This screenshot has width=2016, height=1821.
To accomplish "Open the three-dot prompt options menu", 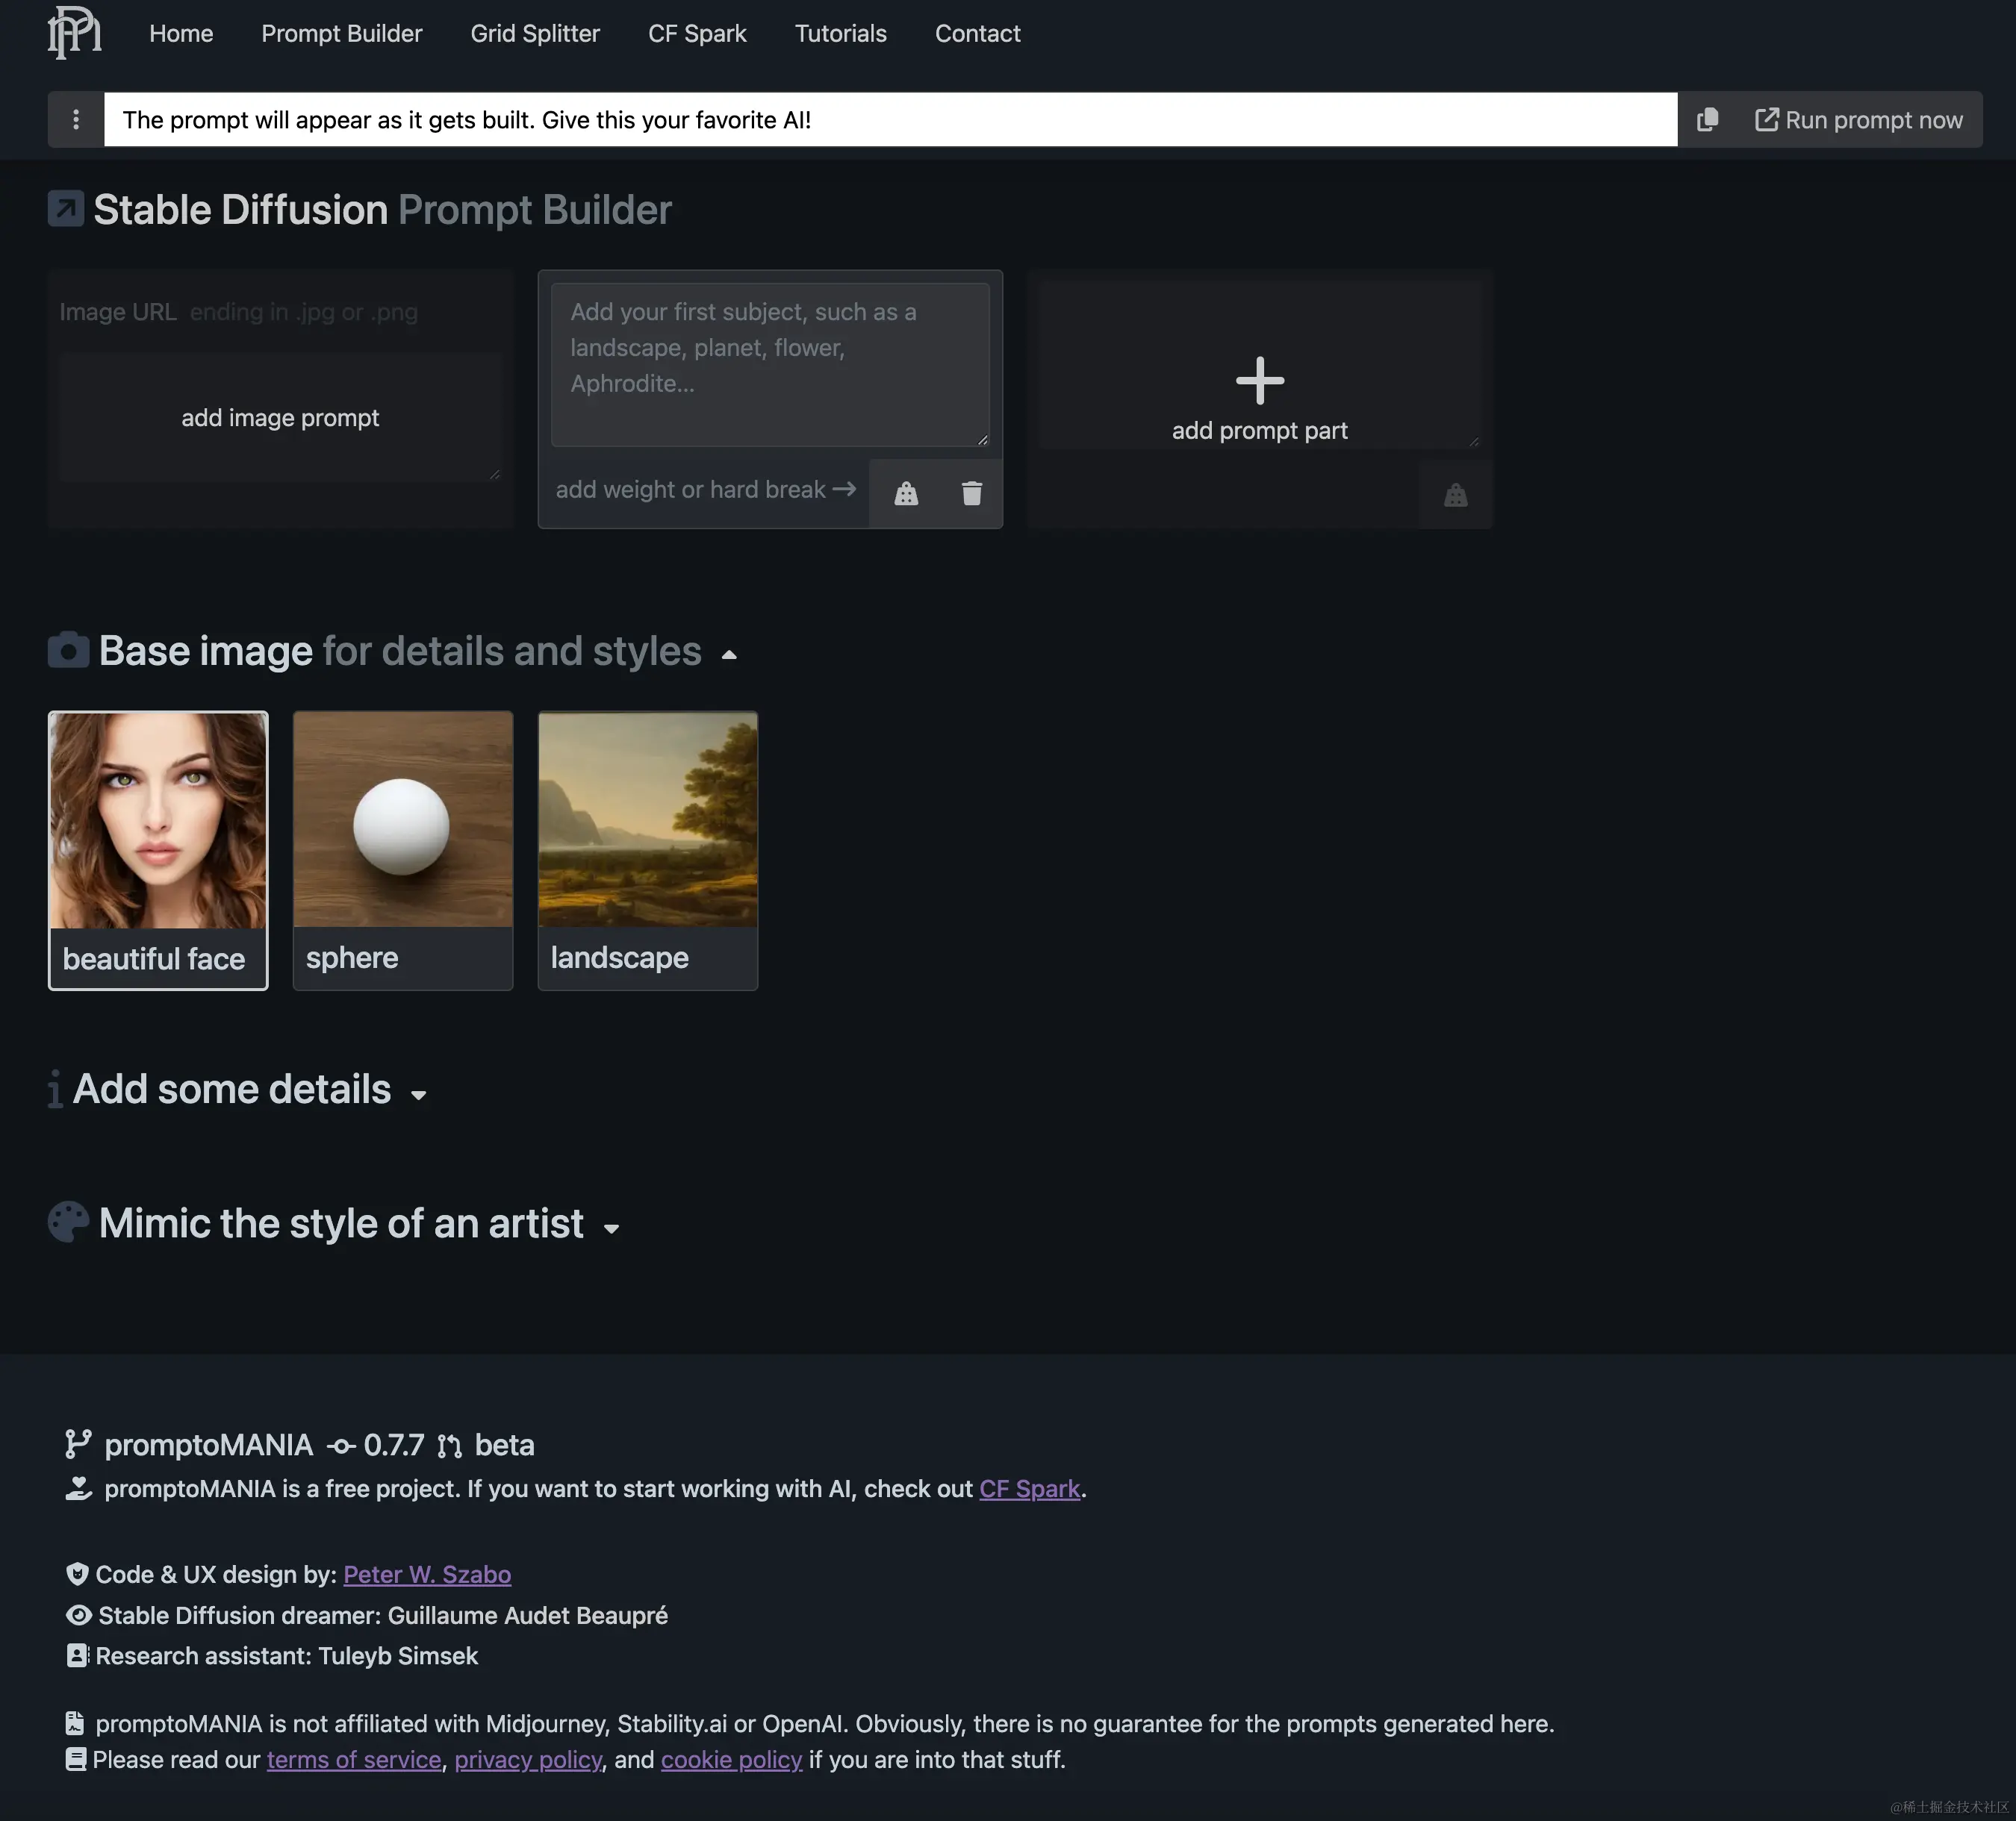I will [x=76, y=120].
